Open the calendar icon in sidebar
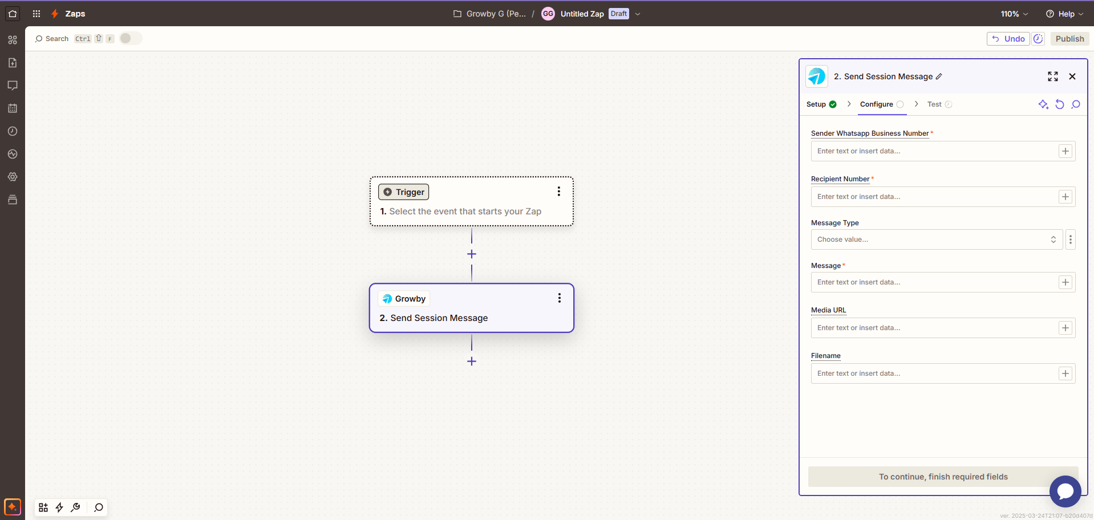Screen dimensions: 1094x520 point(13,108)
